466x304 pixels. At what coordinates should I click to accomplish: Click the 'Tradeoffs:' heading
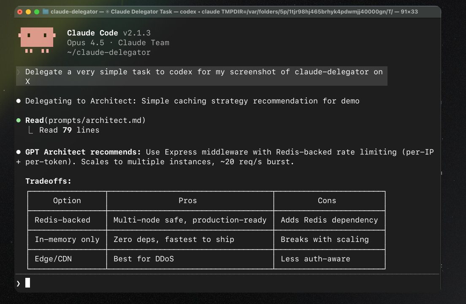(48, 181)
